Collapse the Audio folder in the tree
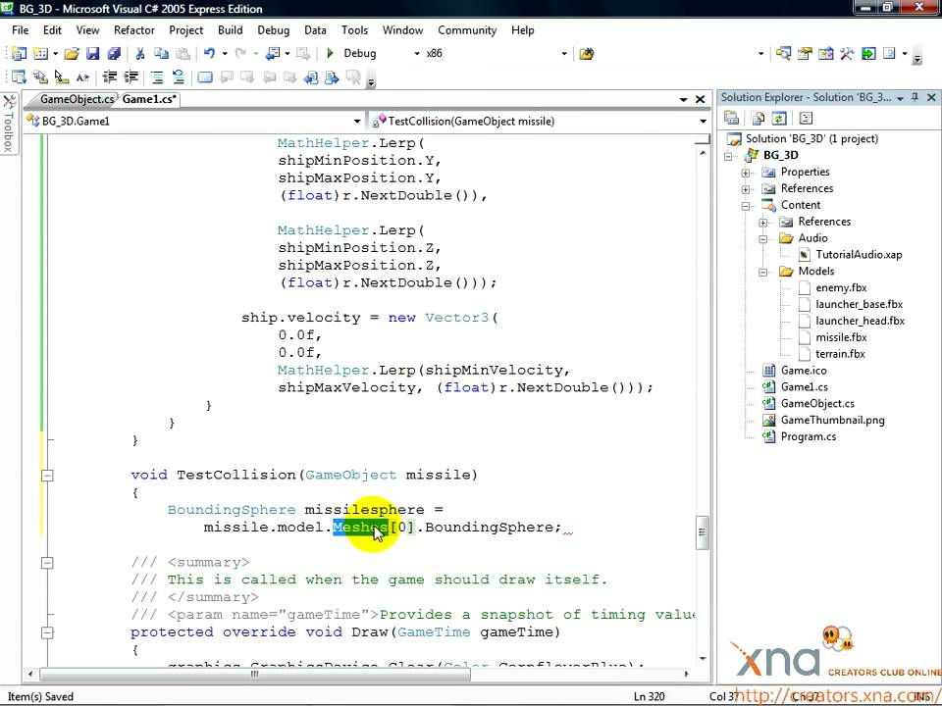The width and height of the screenshot is (942, 706). 763,239
